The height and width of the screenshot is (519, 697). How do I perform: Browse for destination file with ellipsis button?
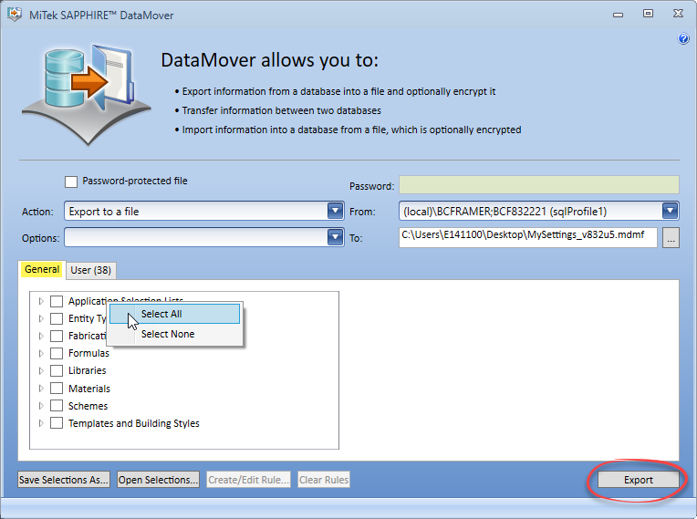tap(671, 238)
